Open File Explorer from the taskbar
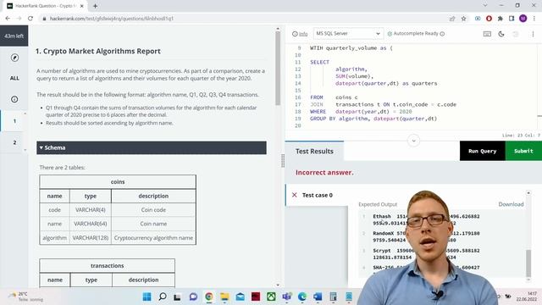 [224, 297]
